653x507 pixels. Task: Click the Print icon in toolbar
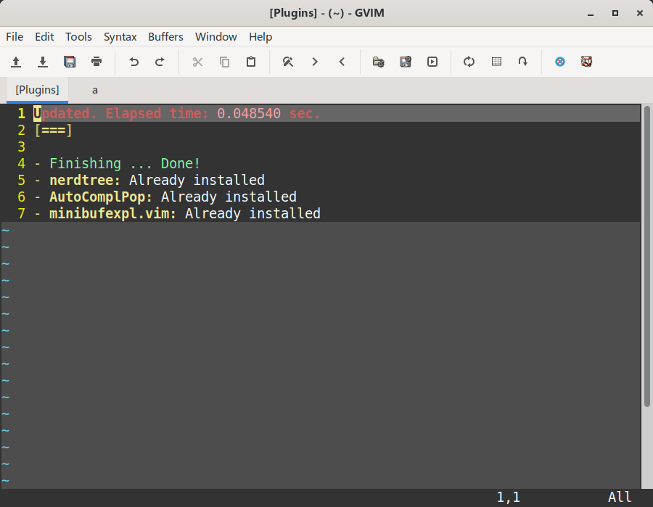tap(96, 62)
